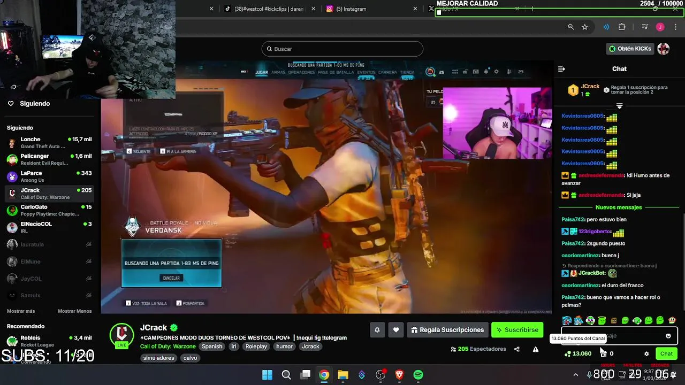The height and width of the screenshot is (385, 685).
Task: Click JCrack top gifter name in leaderboard
Action: (x=590, y=87)
